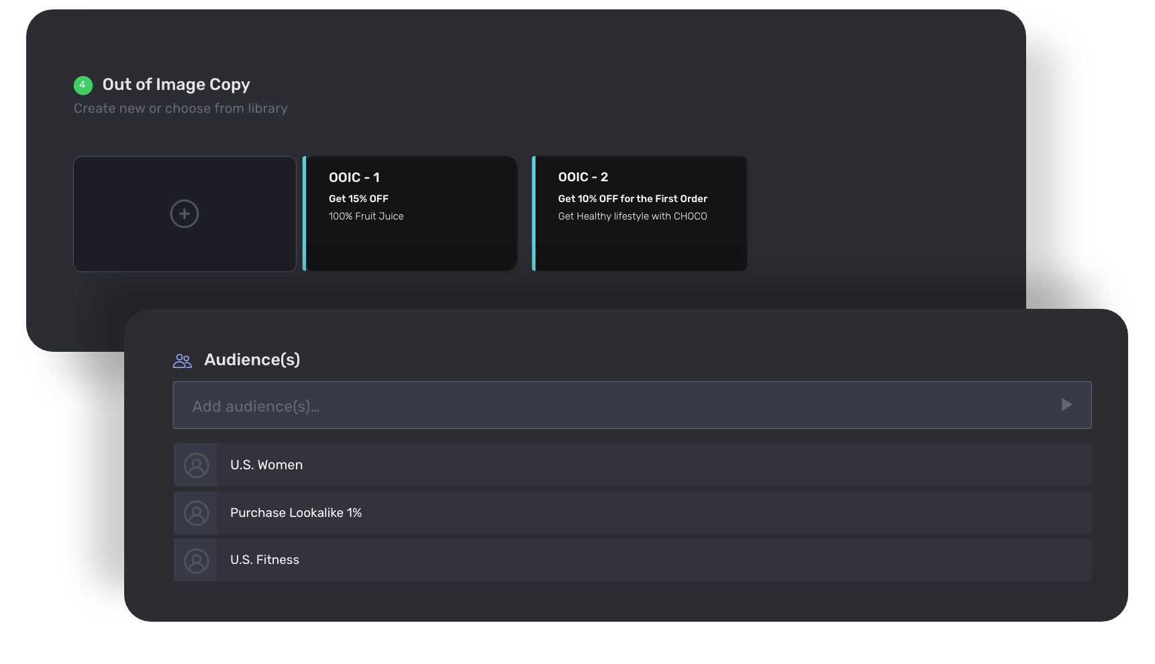1155x664 pixels.
Task: Focus the Add audience(s) input field
Action: [x=604, y=406]
